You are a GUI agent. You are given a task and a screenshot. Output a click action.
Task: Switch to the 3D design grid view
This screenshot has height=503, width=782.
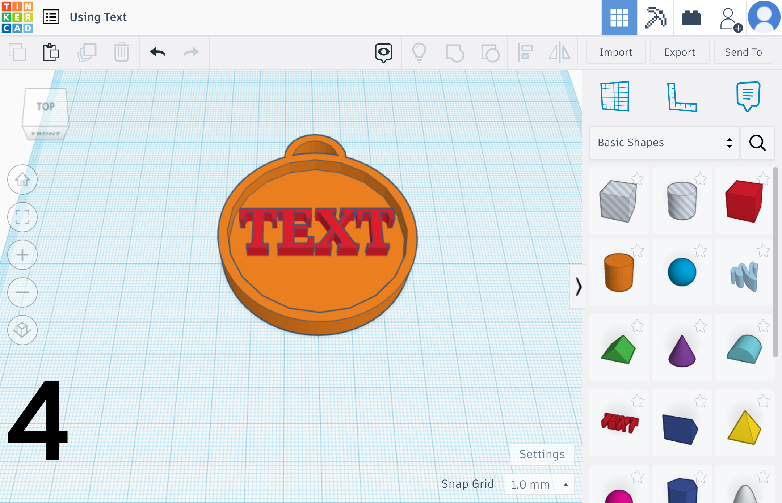click(x=619, y=17)
